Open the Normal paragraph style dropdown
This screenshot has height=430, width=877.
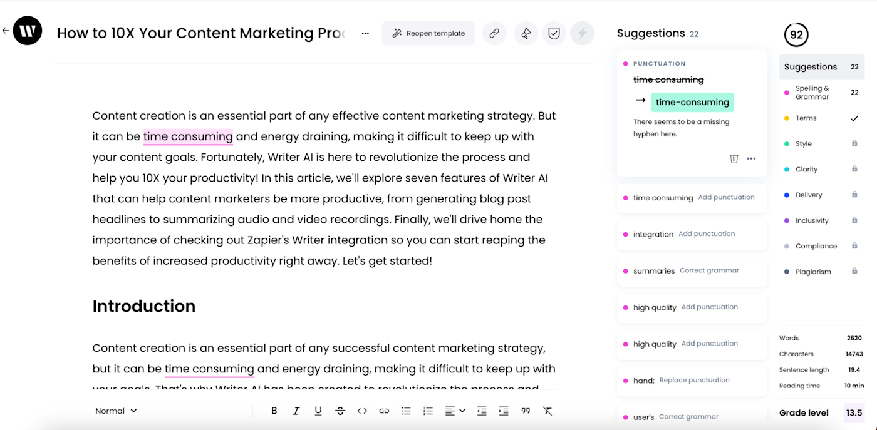pyautogui.click(x=116, y=411)
